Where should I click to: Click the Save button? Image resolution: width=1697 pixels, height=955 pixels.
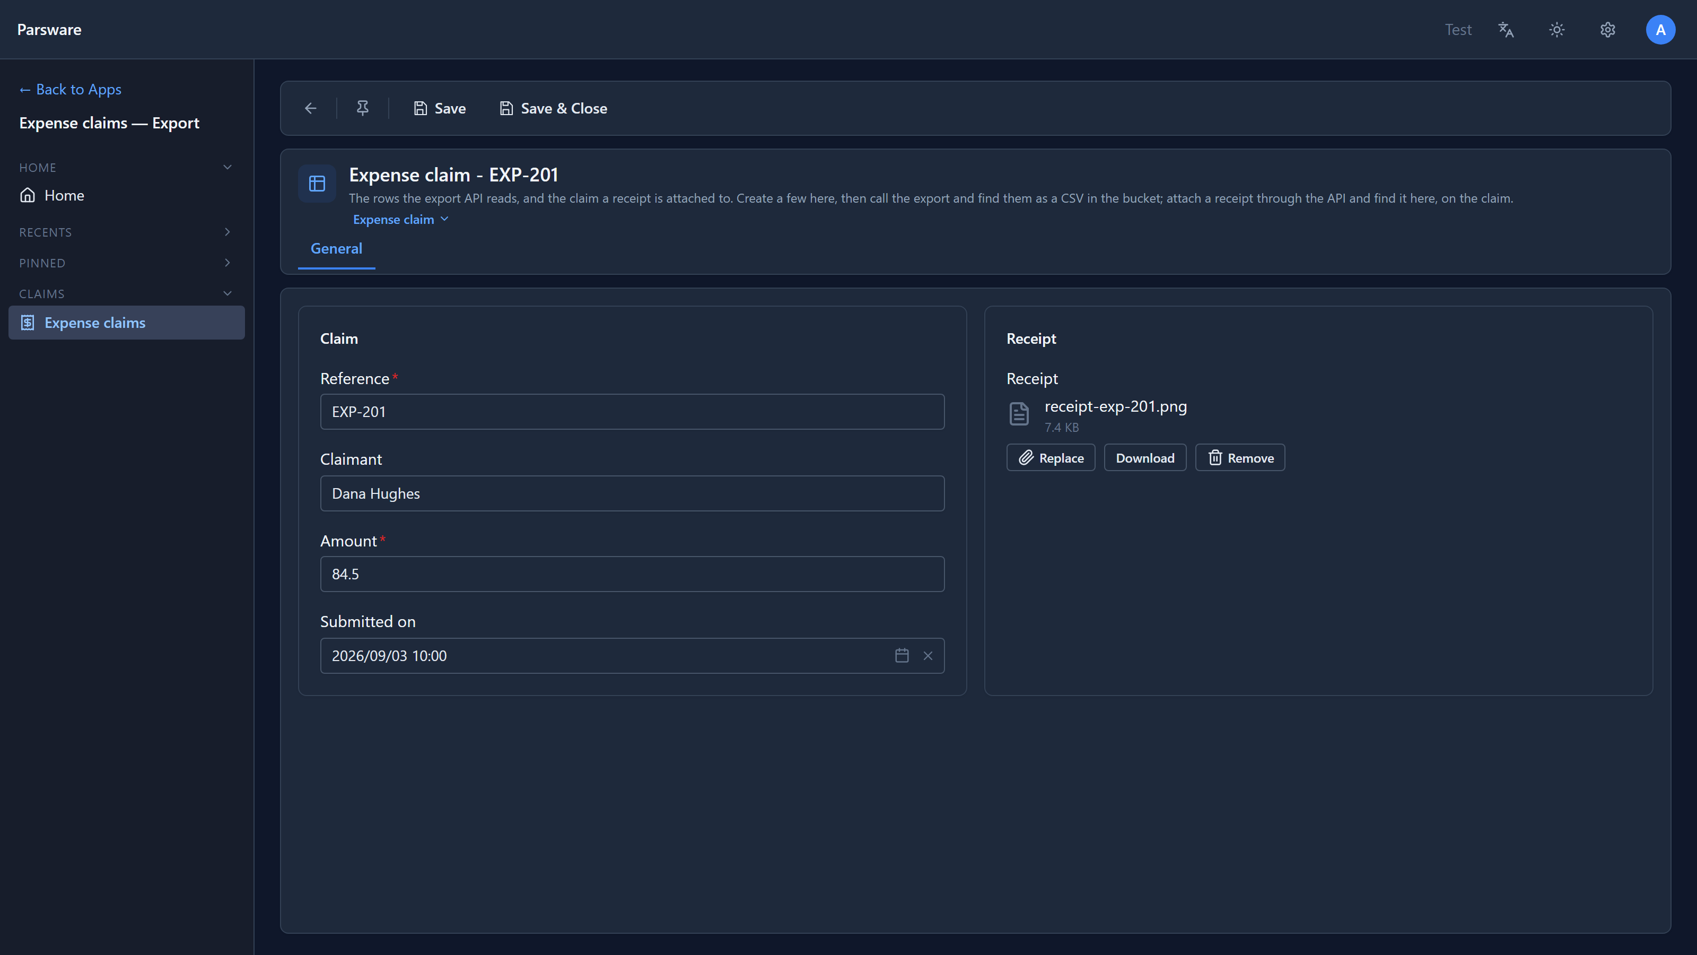(x=440, y=108)
